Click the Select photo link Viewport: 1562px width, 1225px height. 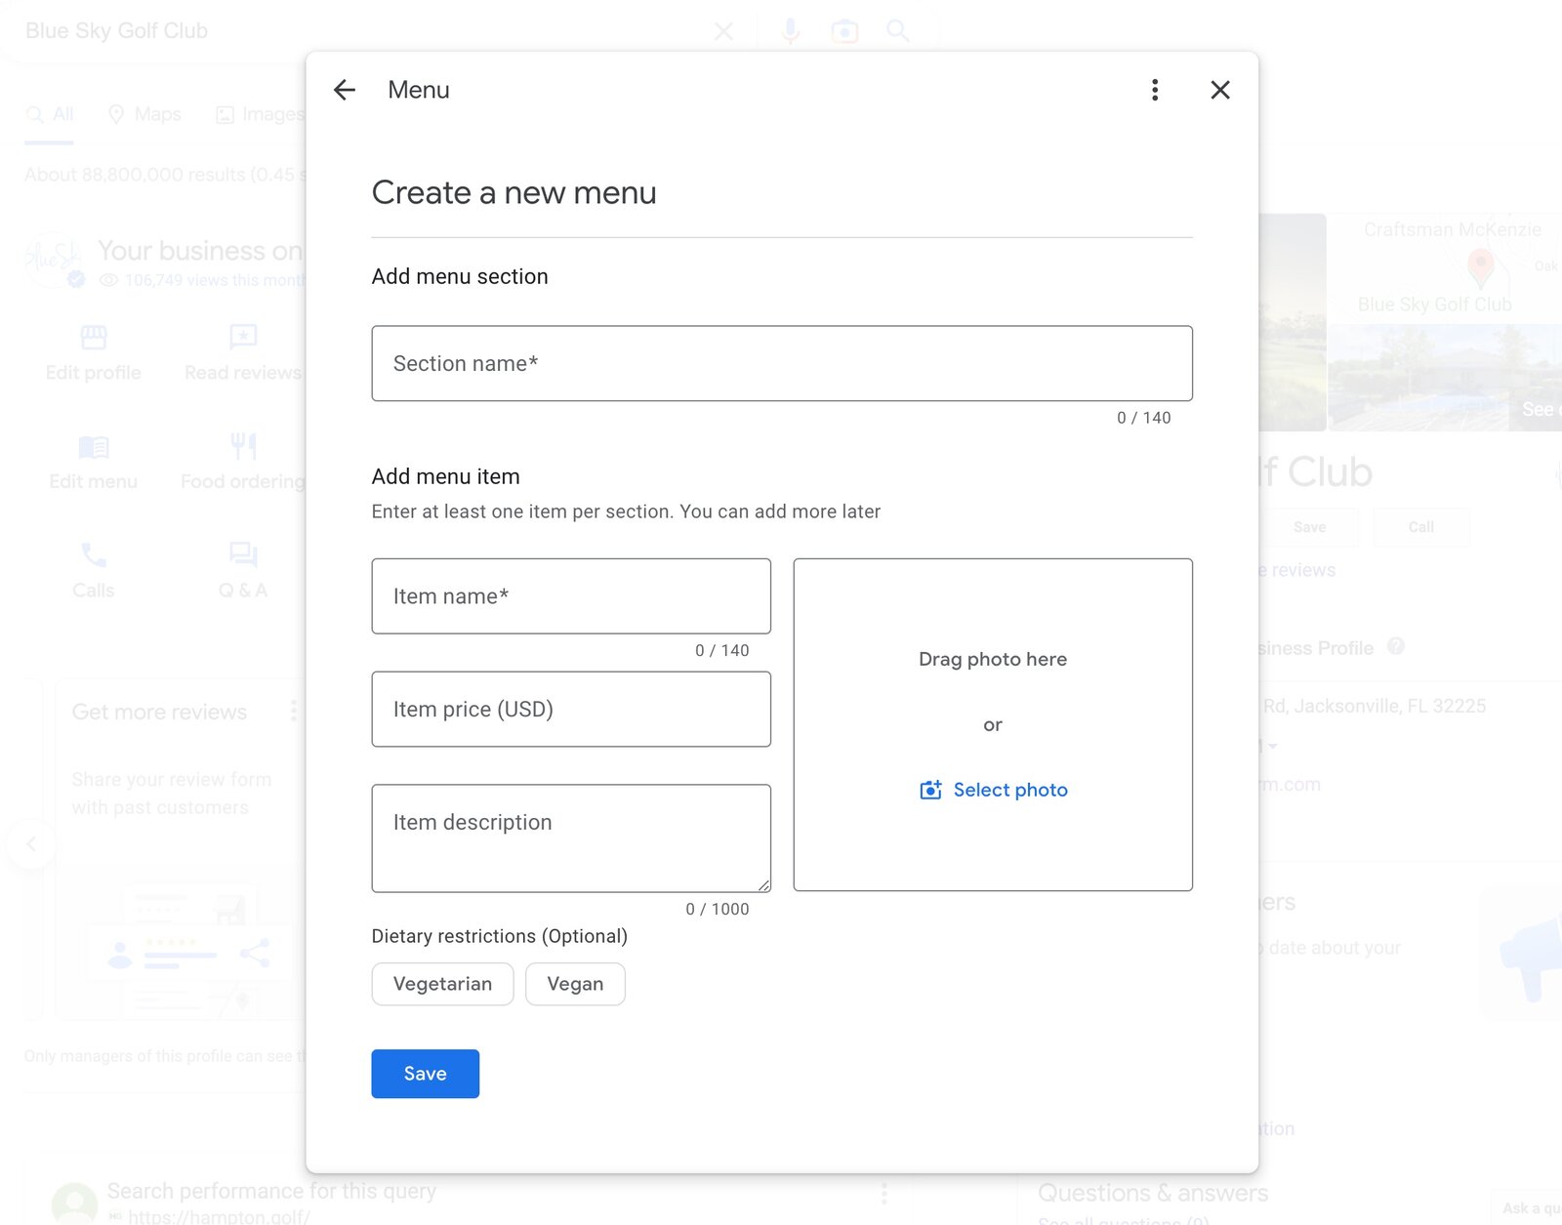(1010, 790)
